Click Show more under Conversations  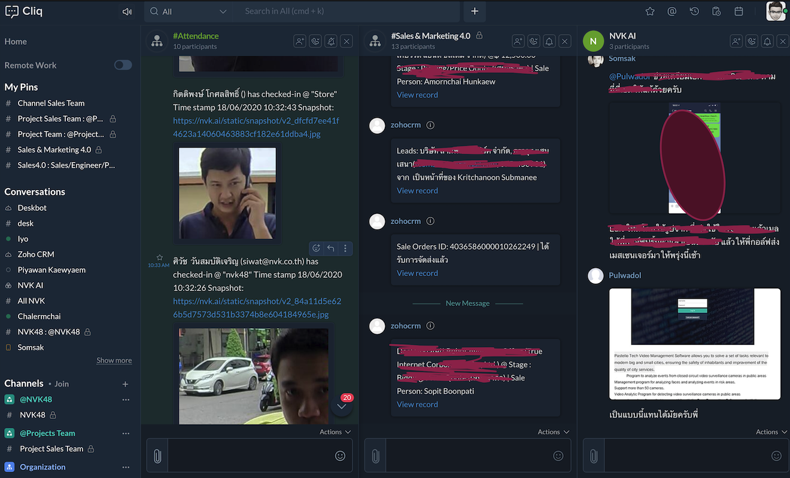pyautogui.click(x=114, y=360)
